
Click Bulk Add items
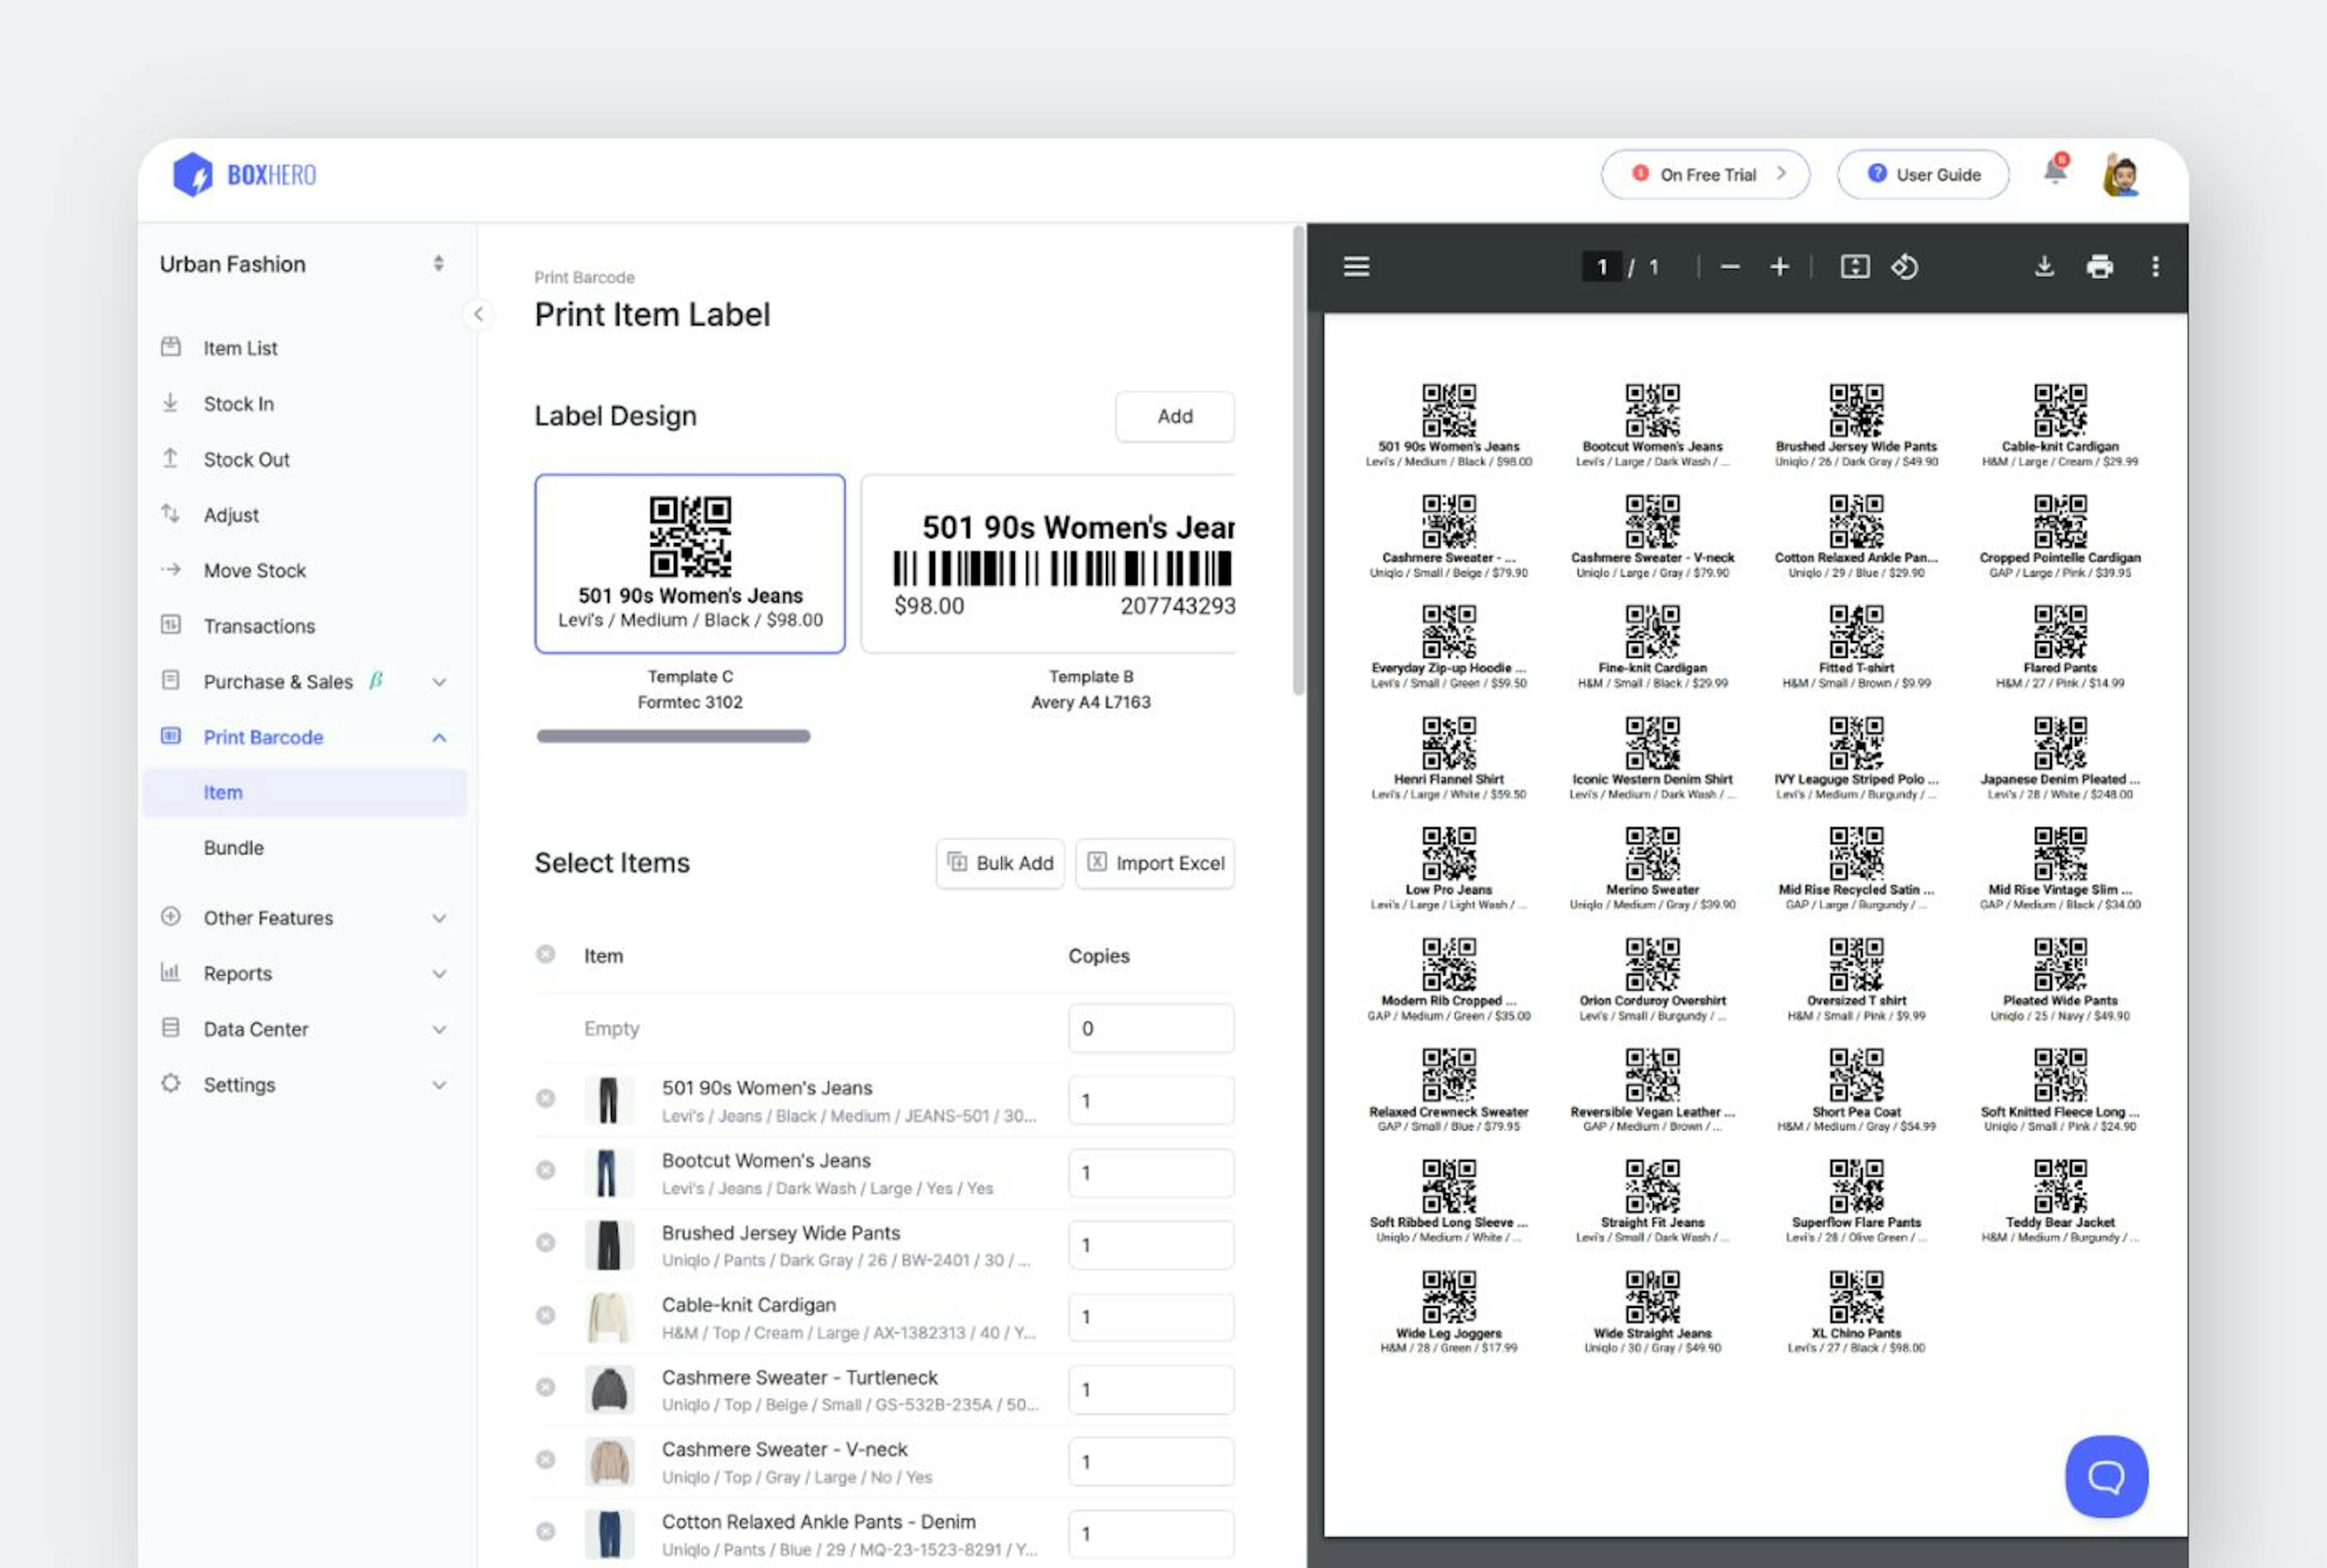(x=999, y=863)
